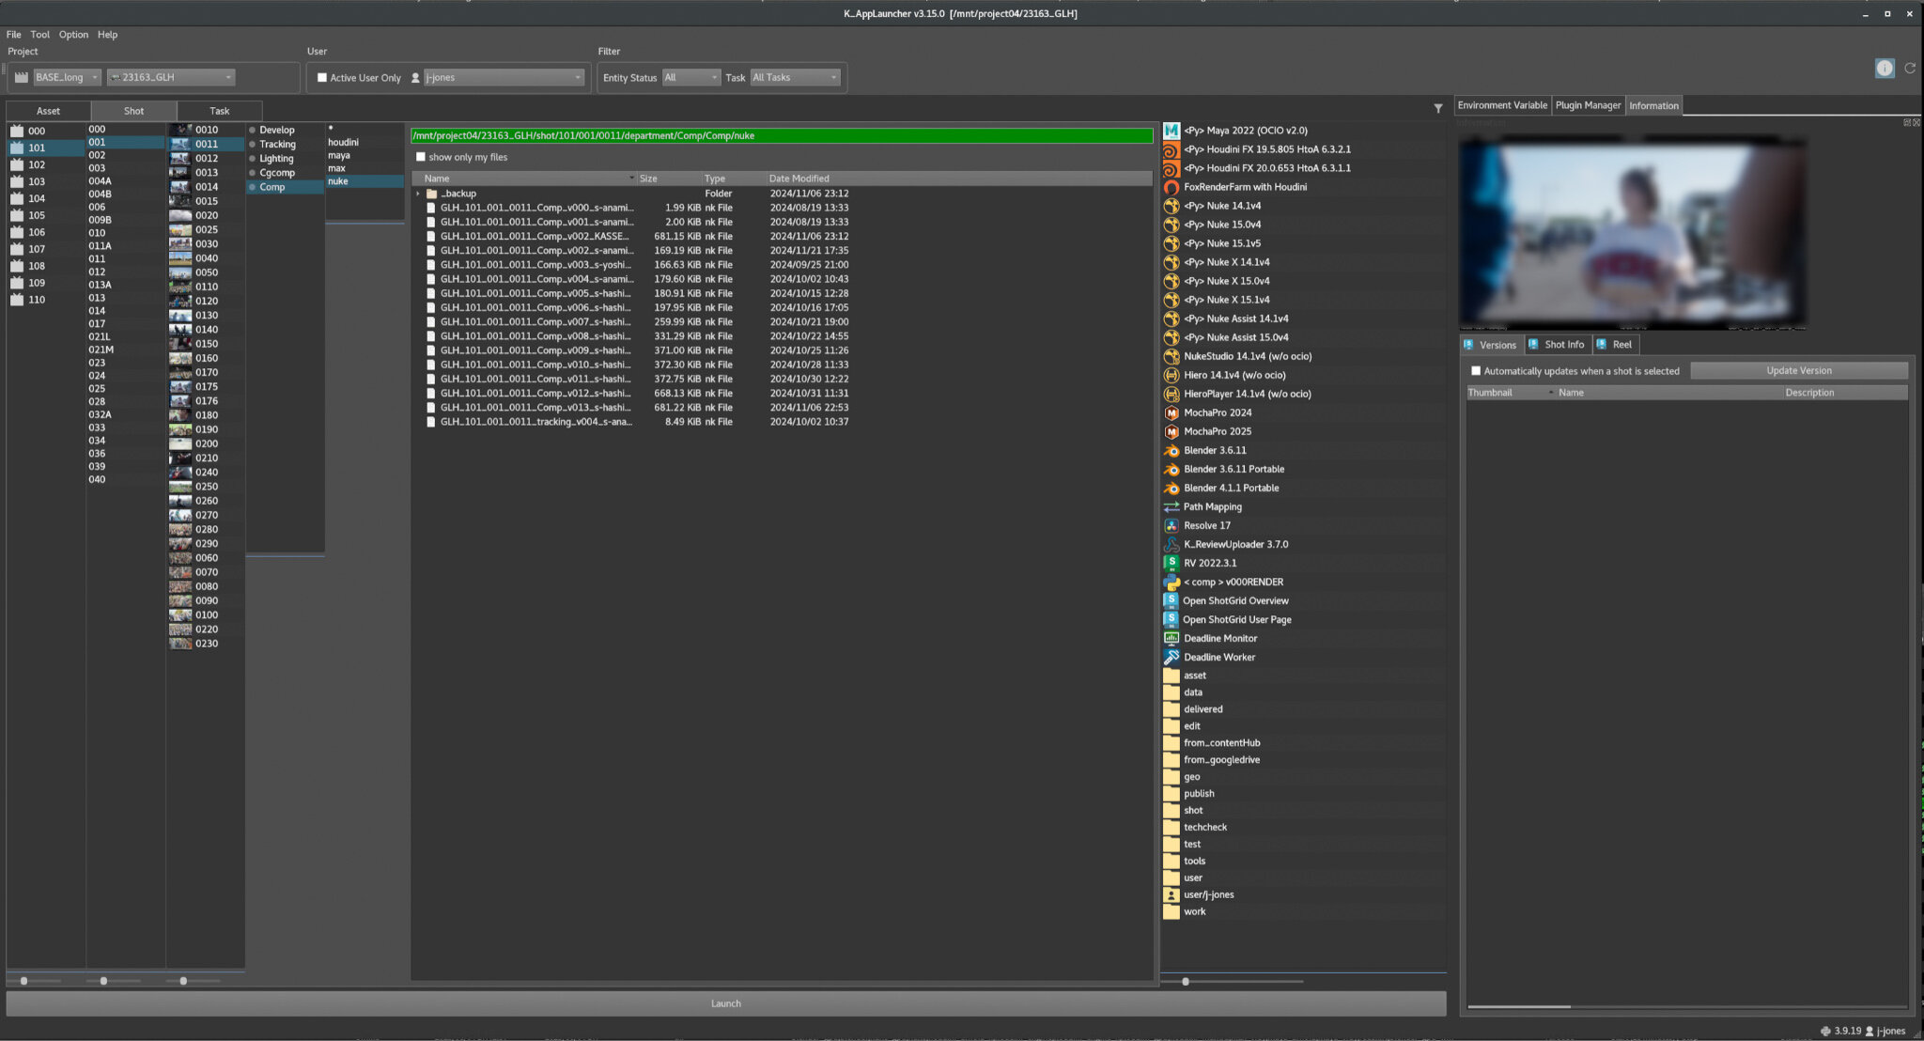
Task: Click the Houdini FX 19.5.805 icon
Action: 1171,149
